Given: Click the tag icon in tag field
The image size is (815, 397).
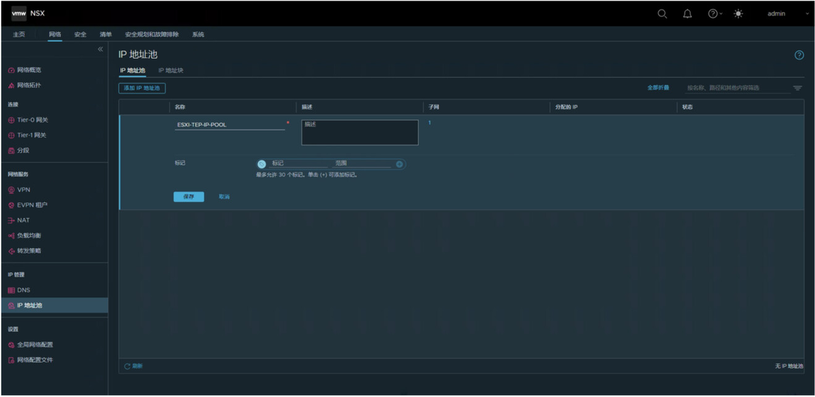Looking at the screenshot, I should 262,164.
